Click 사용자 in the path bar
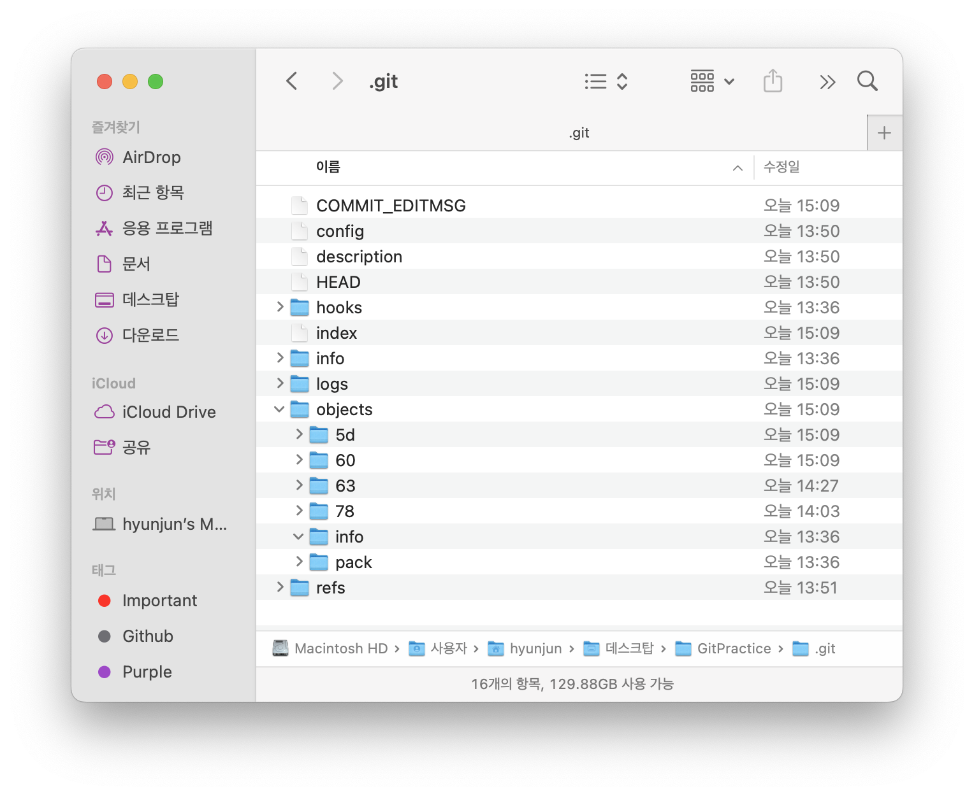Image resolution: width=974 pixels, height=796 pixels. (438, 648)
